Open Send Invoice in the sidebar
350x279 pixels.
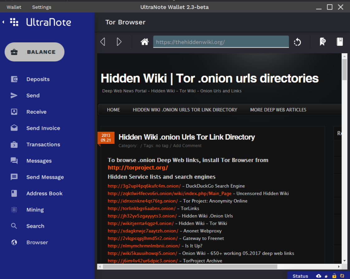(43, 128)
